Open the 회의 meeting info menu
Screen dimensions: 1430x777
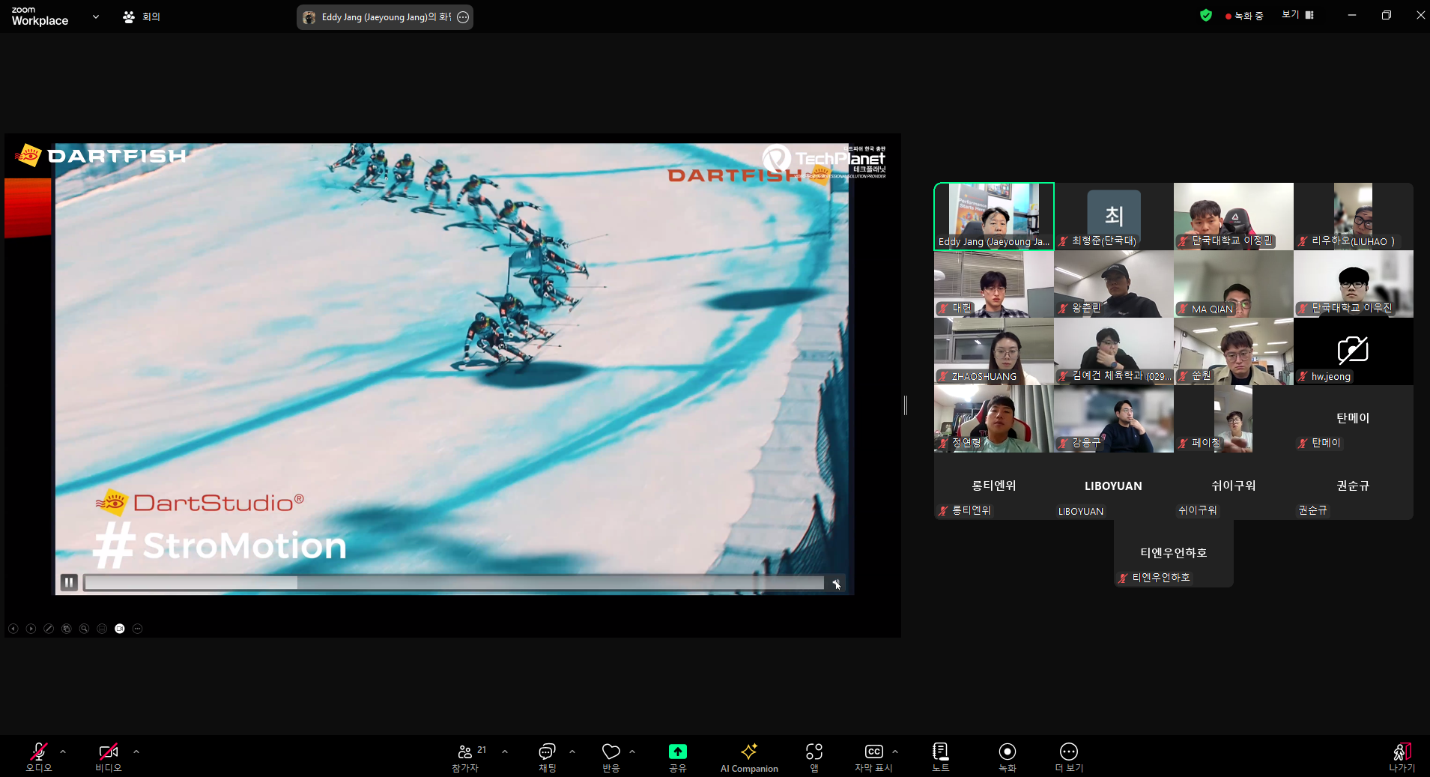click(x=142, y=16)
